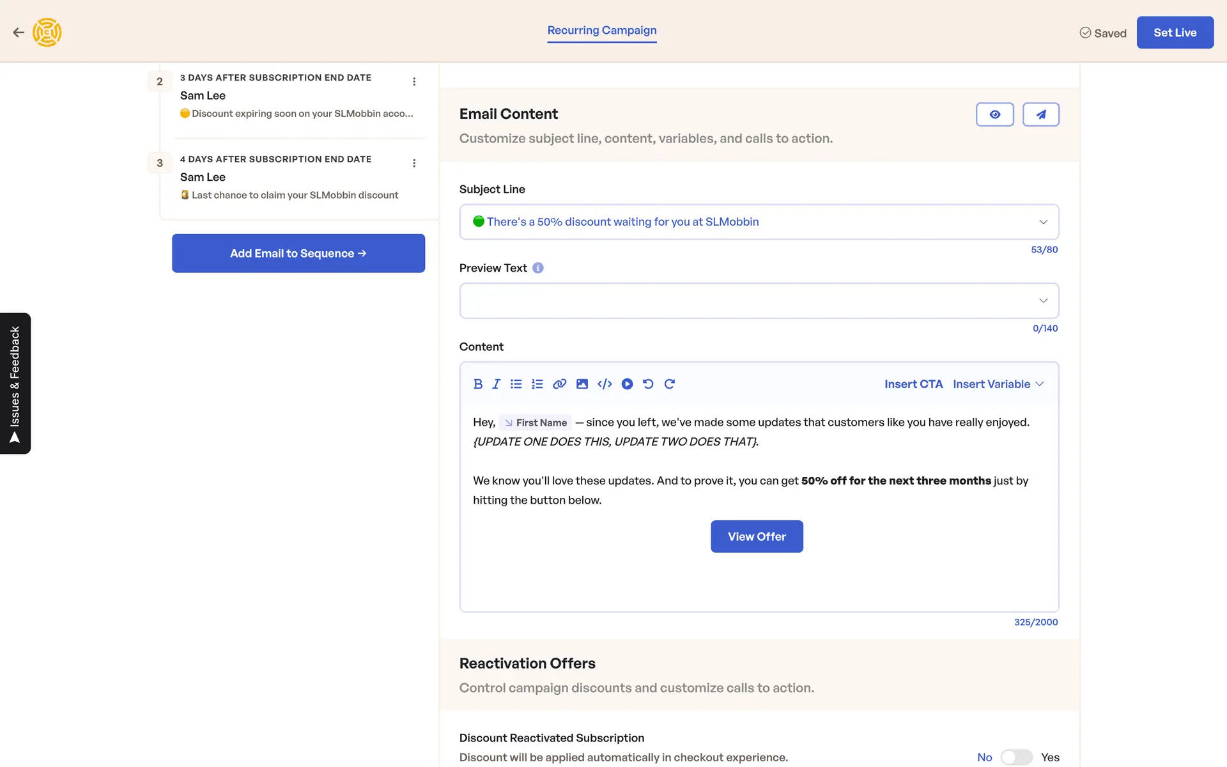Toggle Discount Reactivated Subscription switch

tap(1016, 757)
